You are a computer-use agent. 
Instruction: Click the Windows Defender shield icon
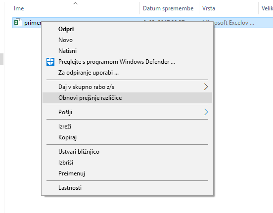coord(50,62)
